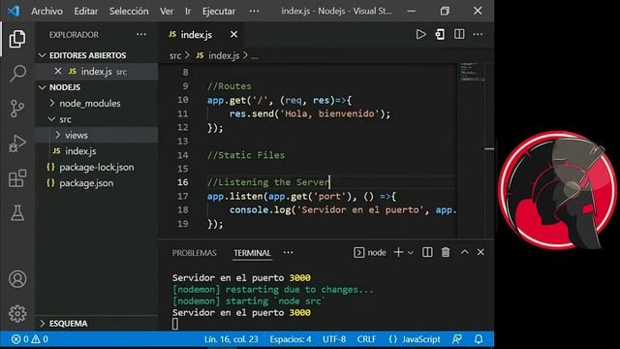Open the Editar menu
Image resolution: width=620 pixels, height=349 pixels.
pos(86,11)
